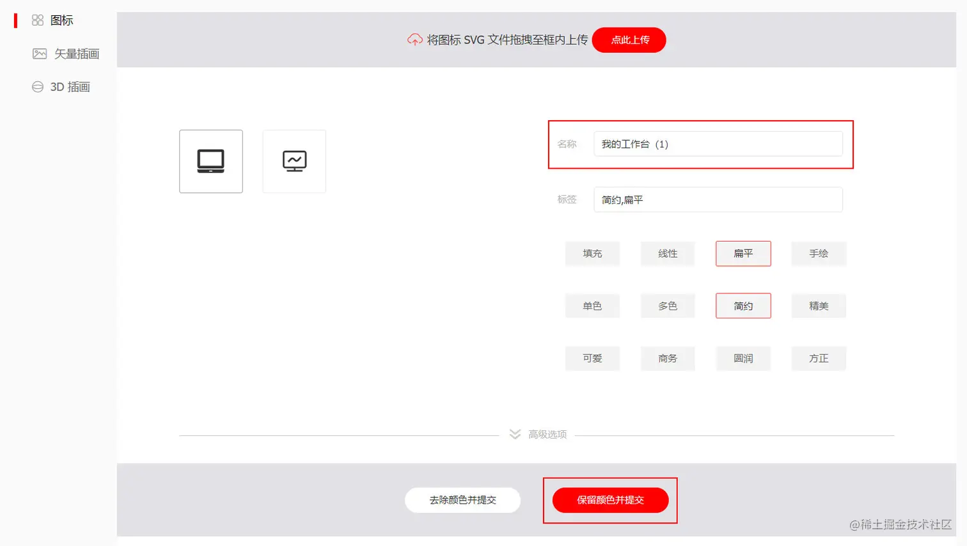Enable the 线性 style tag
967x546 pixels.
coord(668,254)
